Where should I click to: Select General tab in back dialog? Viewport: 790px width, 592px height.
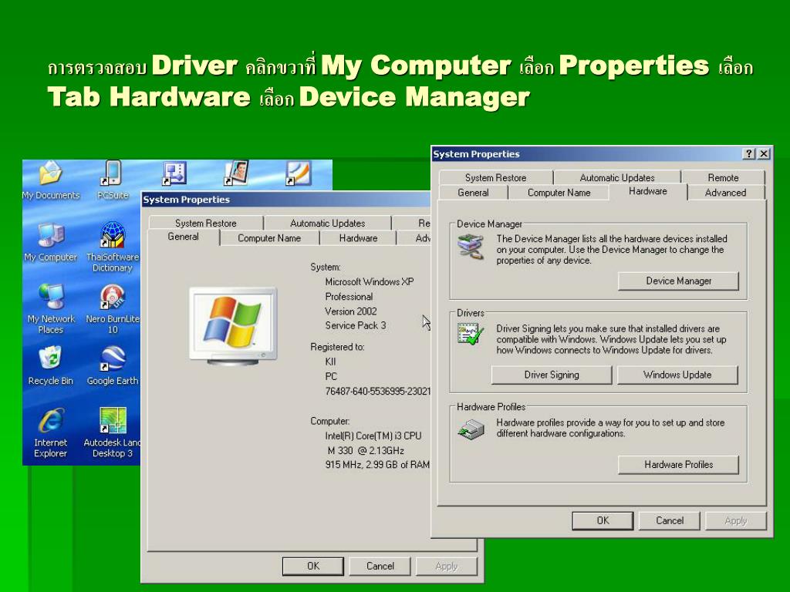tap(183, 237)
